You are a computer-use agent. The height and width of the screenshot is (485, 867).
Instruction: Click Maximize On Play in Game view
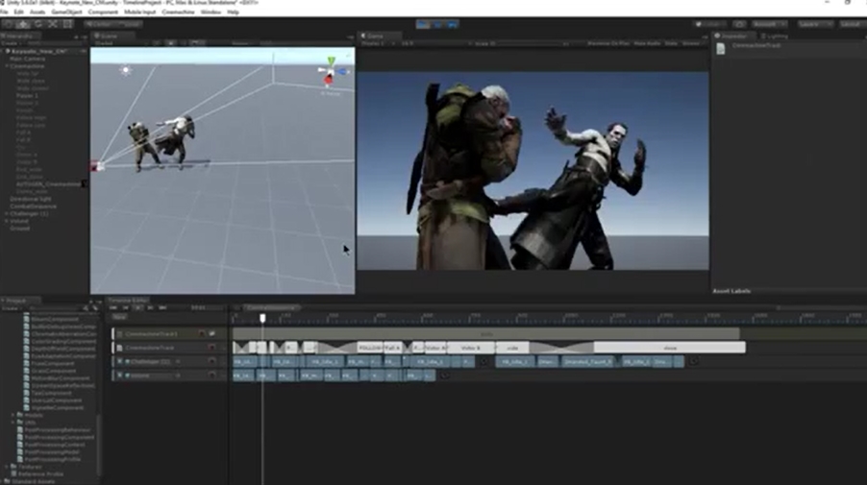tap(607, 43)
